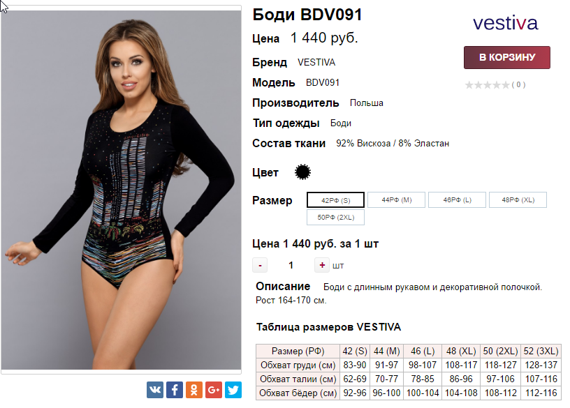The width and height of the screenshot is (570, 408).
Task: Add item to cart with В КОРЗИНУ
Action: pyautogui.click(x=506, y=57)
